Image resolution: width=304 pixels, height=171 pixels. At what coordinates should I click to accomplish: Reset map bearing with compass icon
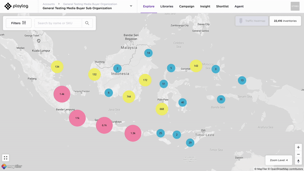click(x=298, y=161)
